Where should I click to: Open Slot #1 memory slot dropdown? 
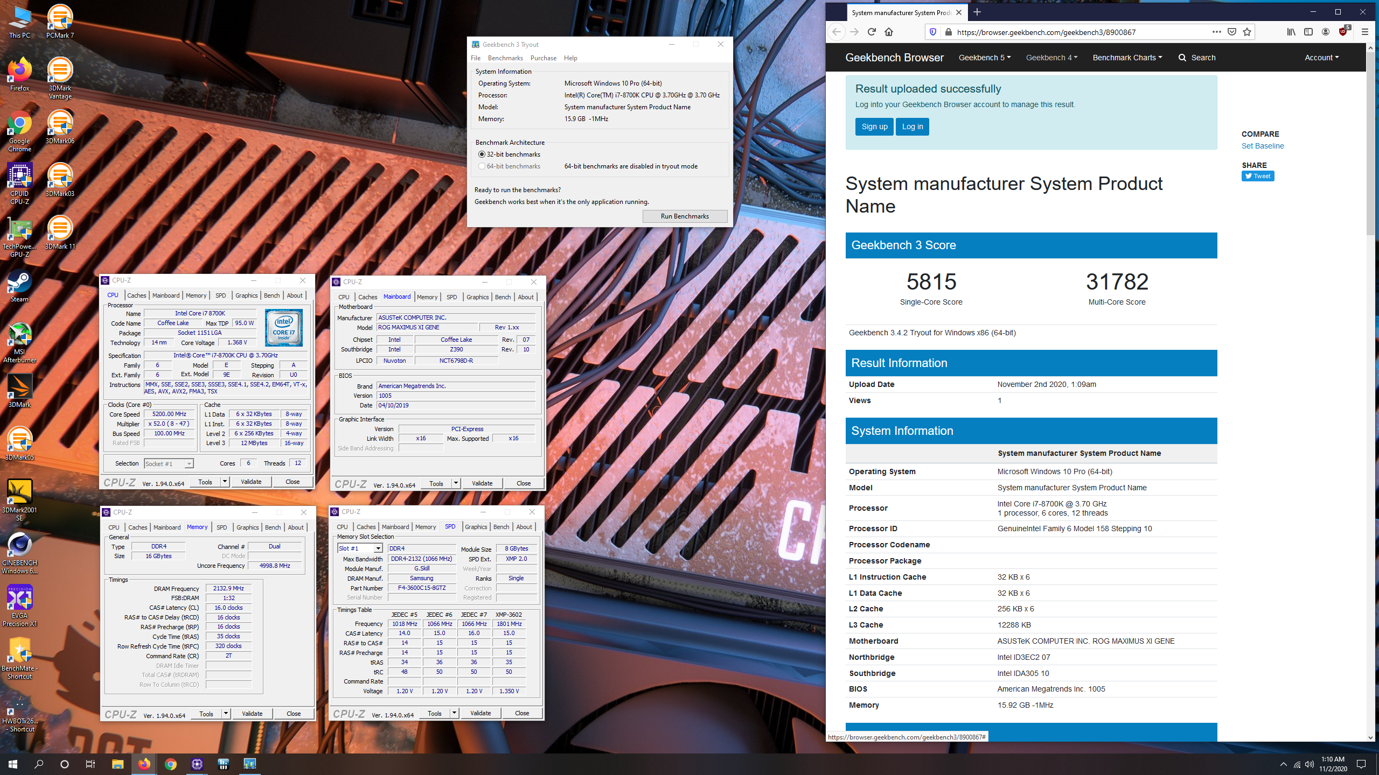point(360,548)
